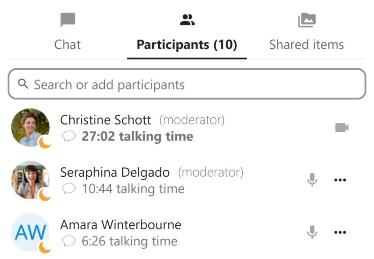The image size is (374, 259).
Task: Click Christine Schott's away moon status badge
Action: pyautogui.click(x=45, y=143)
